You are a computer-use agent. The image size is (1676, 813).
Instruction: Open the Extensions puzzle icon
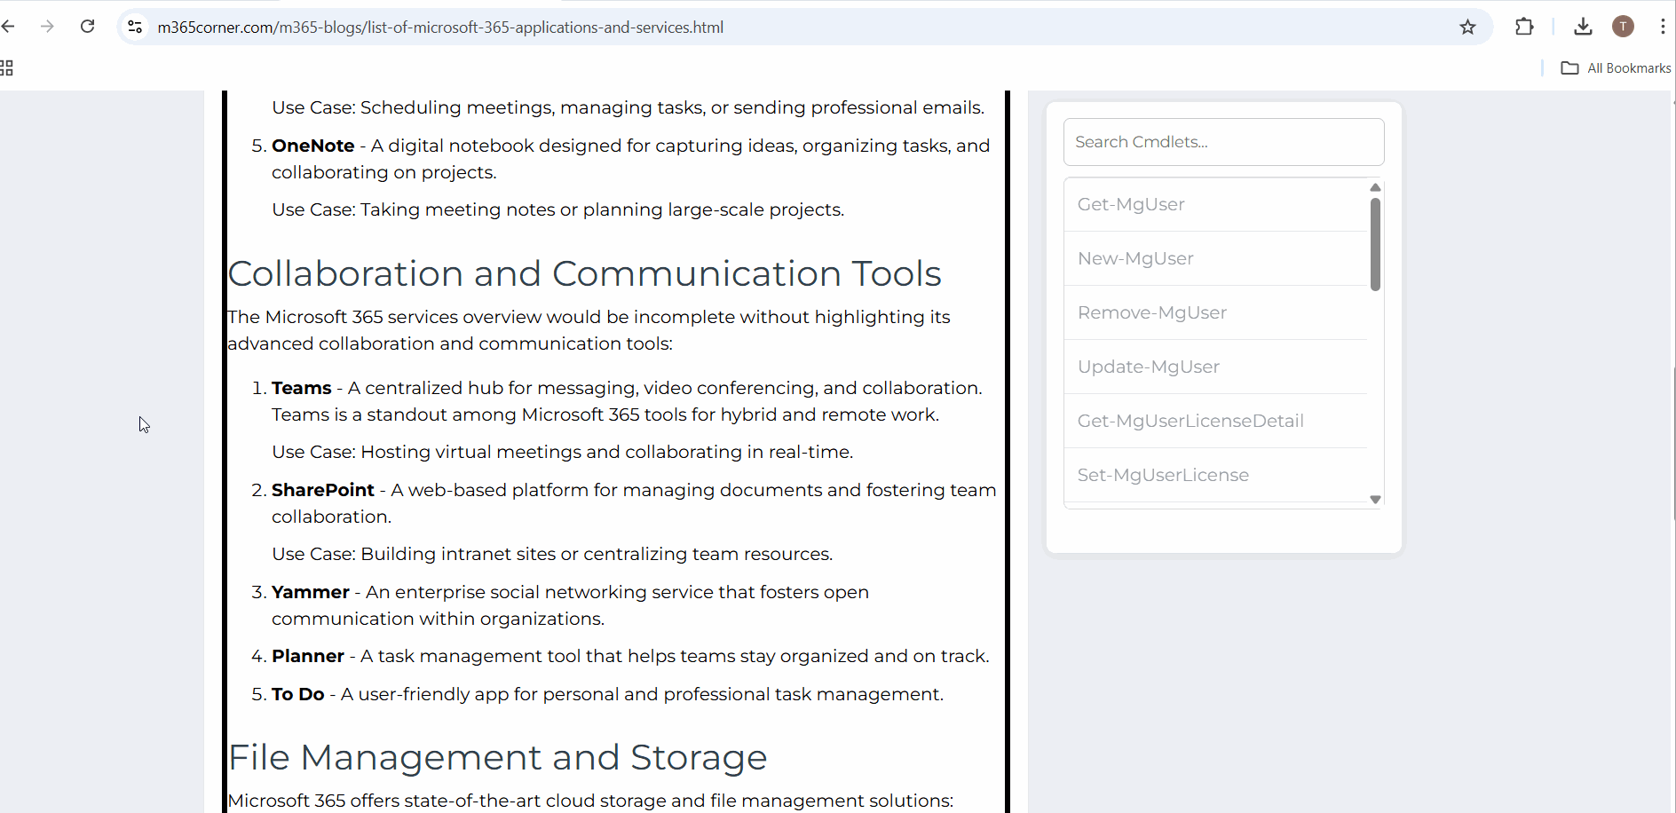(1524, 27)
